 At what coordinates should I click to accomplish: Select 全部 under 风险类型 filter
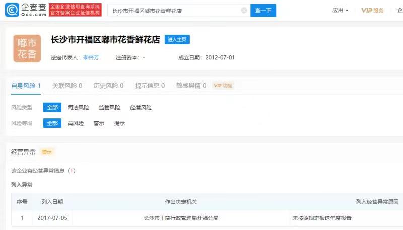(x=52, y=108)
